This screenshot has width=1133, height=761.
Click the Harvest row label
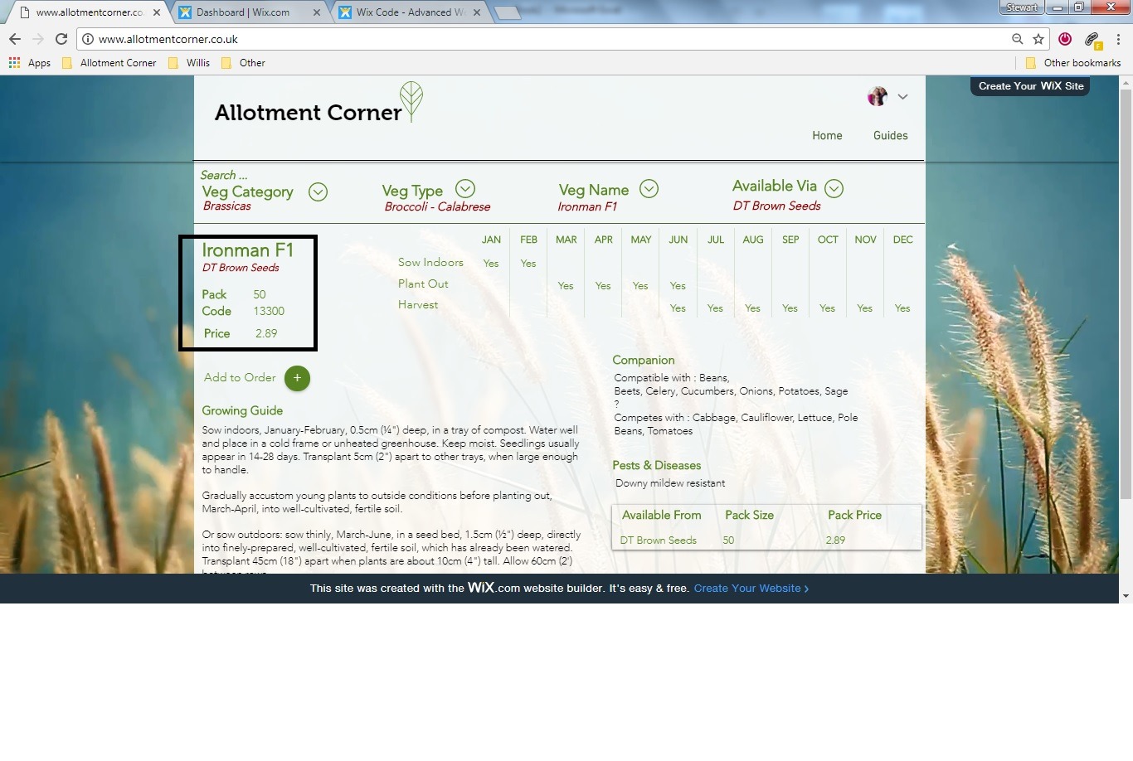tap(418, 305)
